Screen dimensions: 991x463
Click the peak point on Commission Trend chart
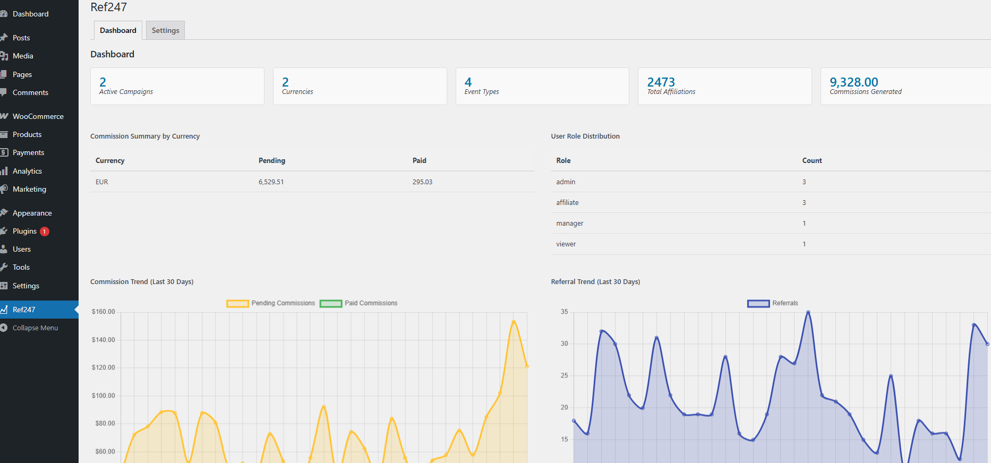coord(514,321)
